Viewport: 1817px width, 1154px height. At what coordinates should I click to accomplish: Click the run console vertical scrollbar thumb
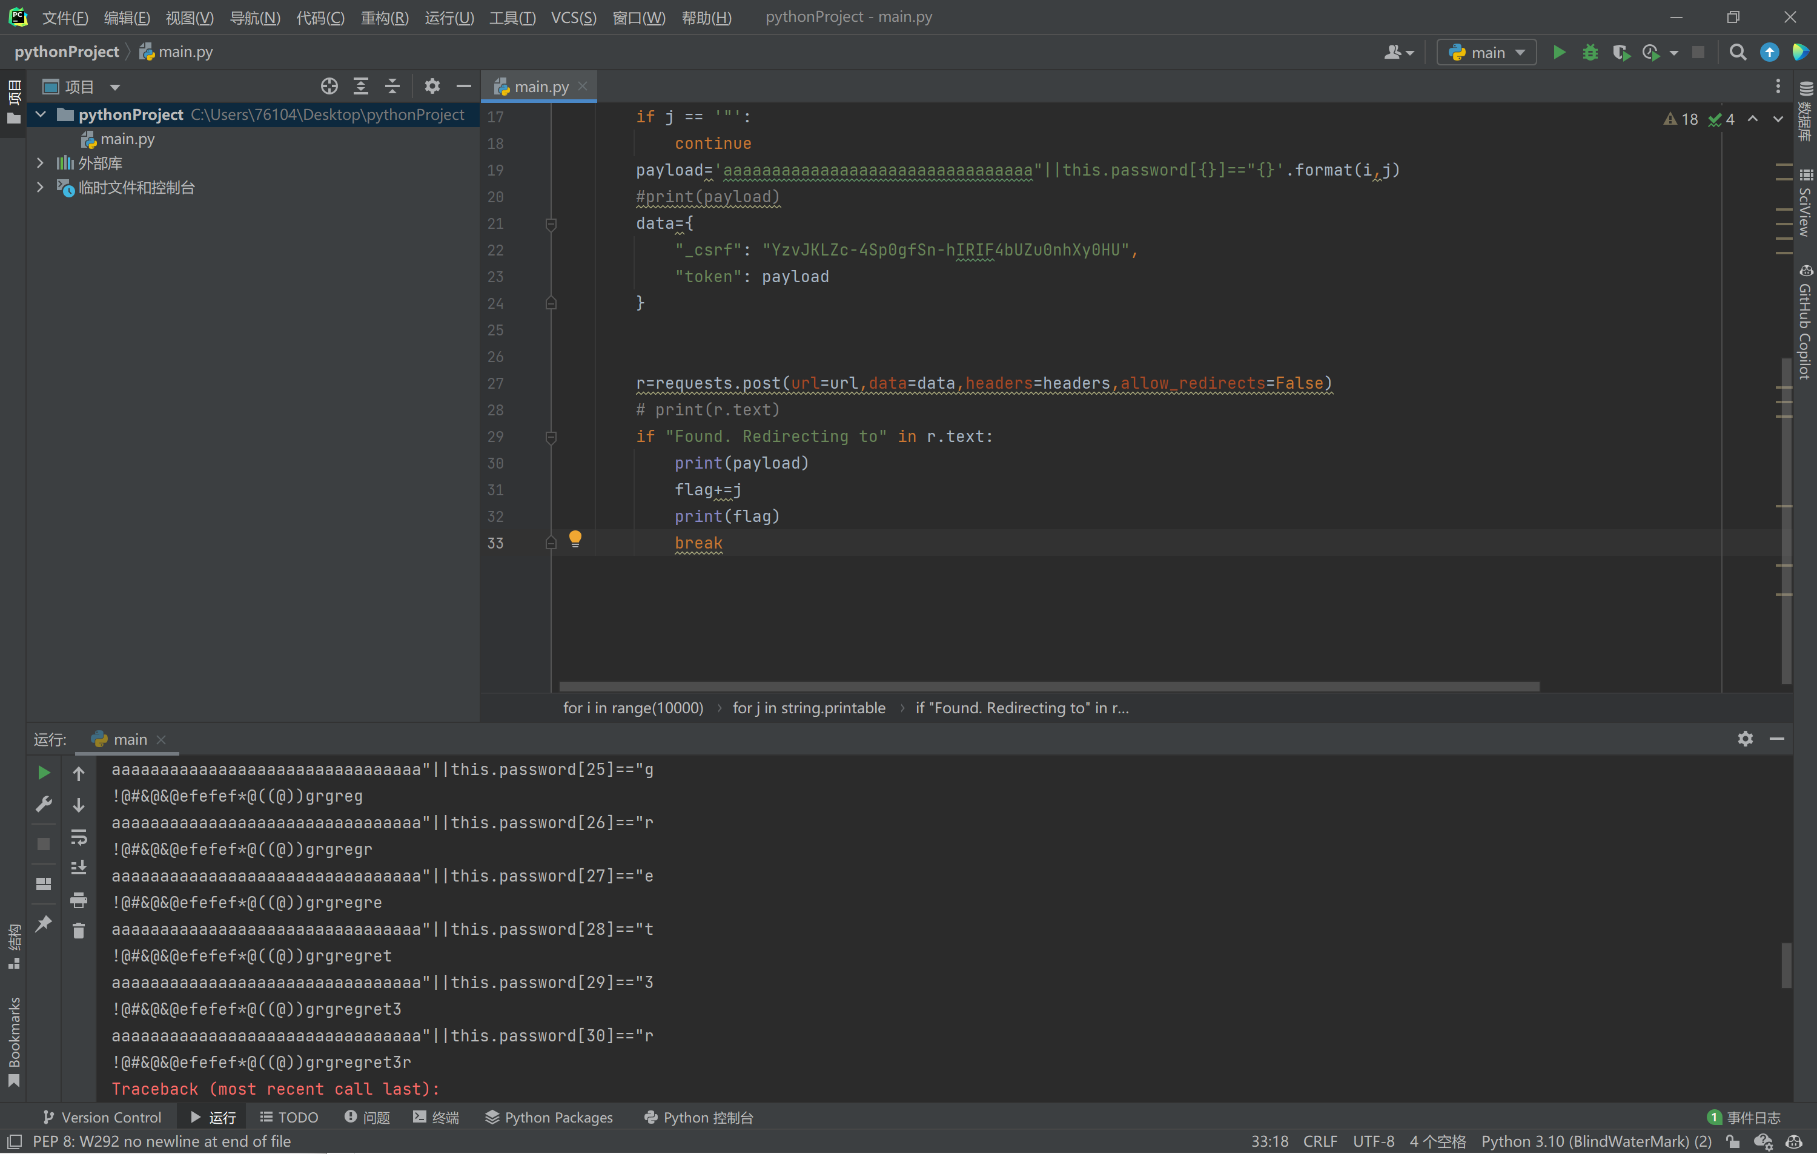pos(1786,966)
